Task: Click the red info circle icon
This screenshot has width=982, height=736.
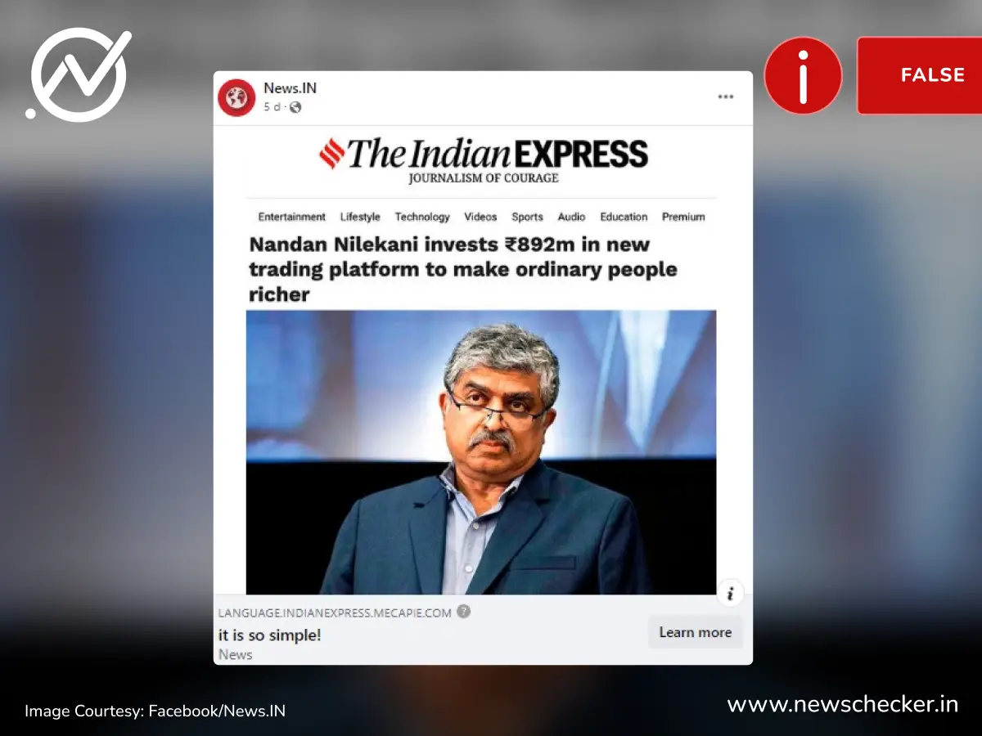Action: point(803,75)
